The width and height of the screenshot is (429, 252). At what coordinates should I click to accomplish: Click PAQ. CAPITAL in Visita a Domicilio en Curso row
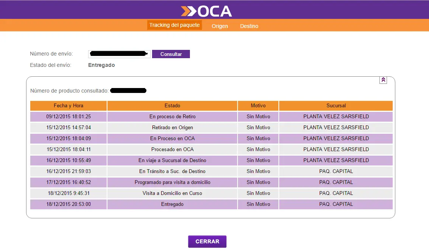336,193
